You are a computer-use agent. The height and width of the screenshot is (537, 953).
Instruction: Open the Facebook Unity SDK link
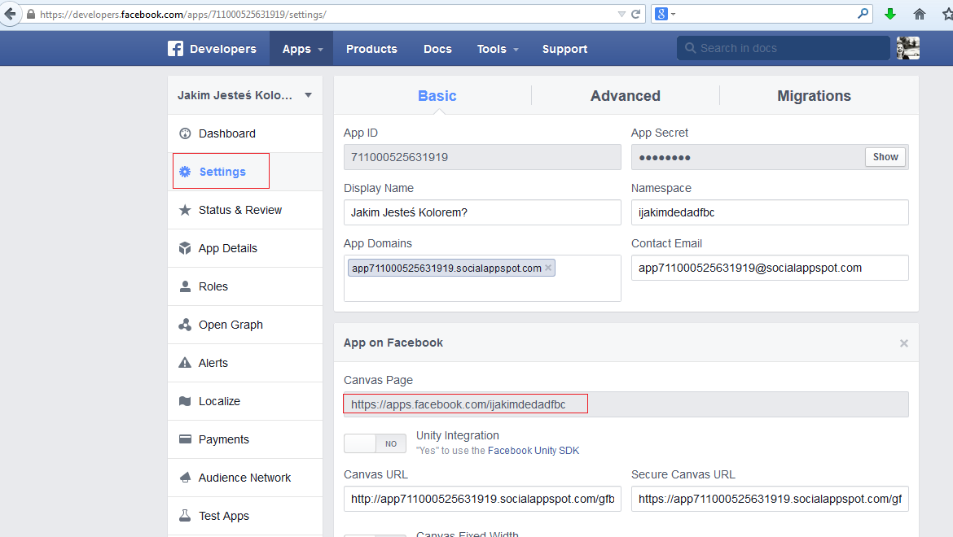533,450
